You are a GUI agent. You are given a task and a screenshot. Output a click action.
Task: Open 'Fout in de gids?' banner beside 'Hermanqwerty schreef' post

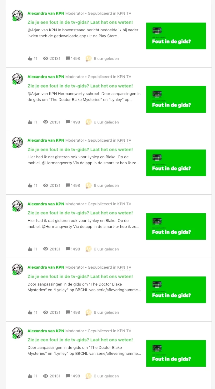click(176, 99)
